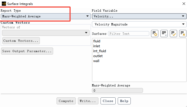Open the Report Type dropdown
Viewport: 187px width, 107px height.
pyautogui.click(x=46, y=16)
